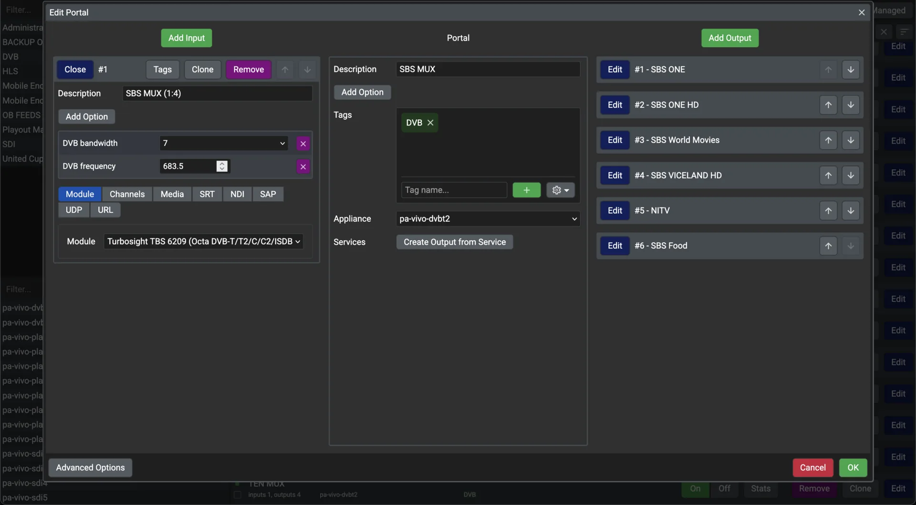Remove the DVB bandwidth option
916x505 pixels.
click(x=303, y=144)
